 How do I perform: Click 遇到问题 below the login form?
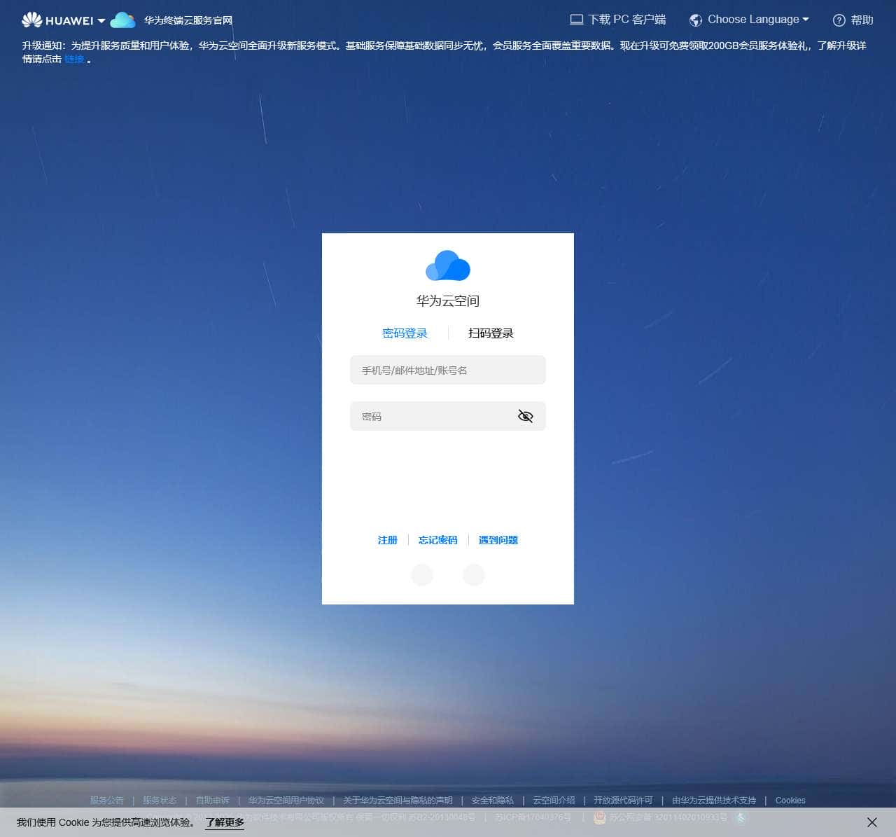[x=498, y=540]
